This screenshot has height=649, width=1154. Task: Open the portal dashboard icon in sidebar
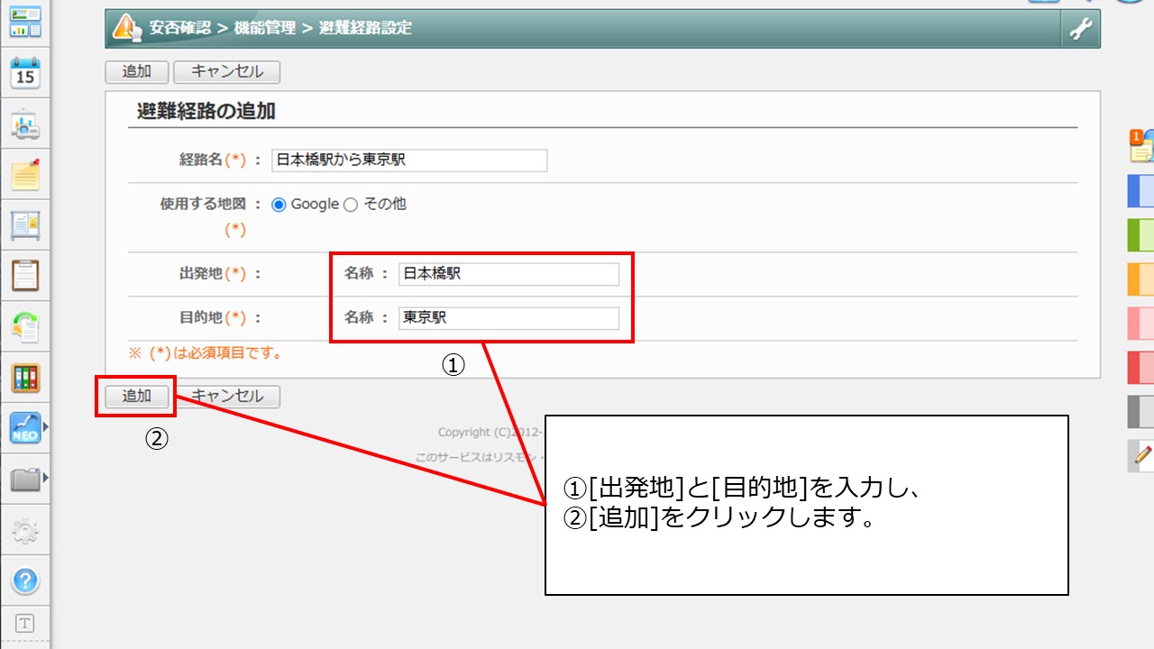[25, 22]
